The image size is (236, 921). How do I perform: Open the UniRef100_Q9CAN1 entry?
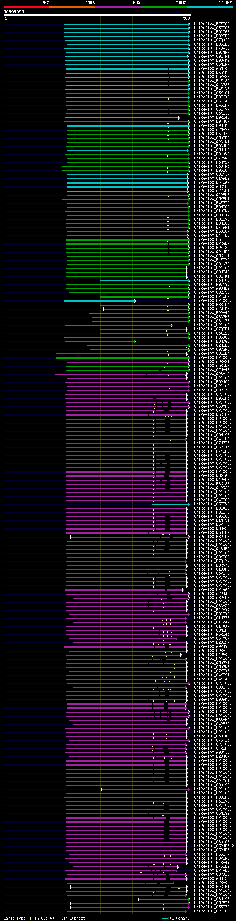(212, 142)
